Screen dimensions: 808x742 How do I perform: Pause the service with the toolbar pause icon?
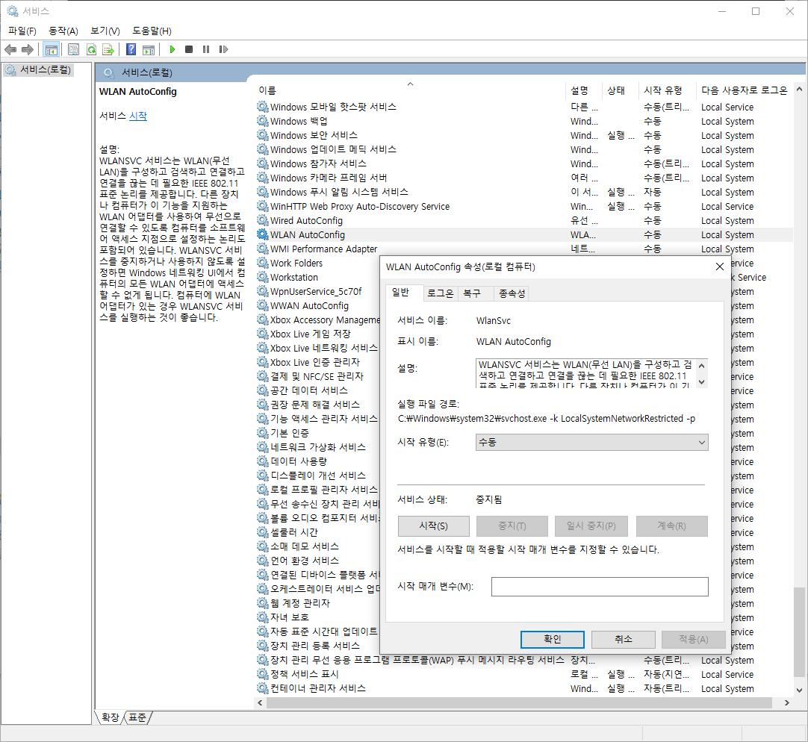pos(206,49)
